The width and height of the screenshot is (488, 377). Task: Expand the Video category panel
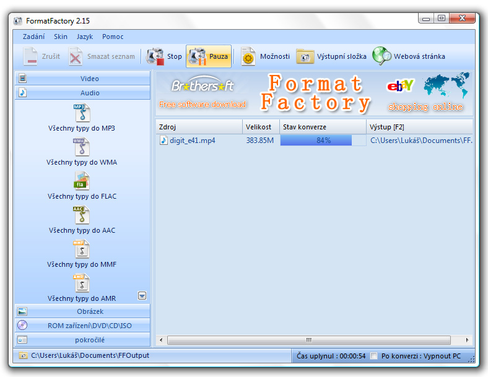click(82, 79)
